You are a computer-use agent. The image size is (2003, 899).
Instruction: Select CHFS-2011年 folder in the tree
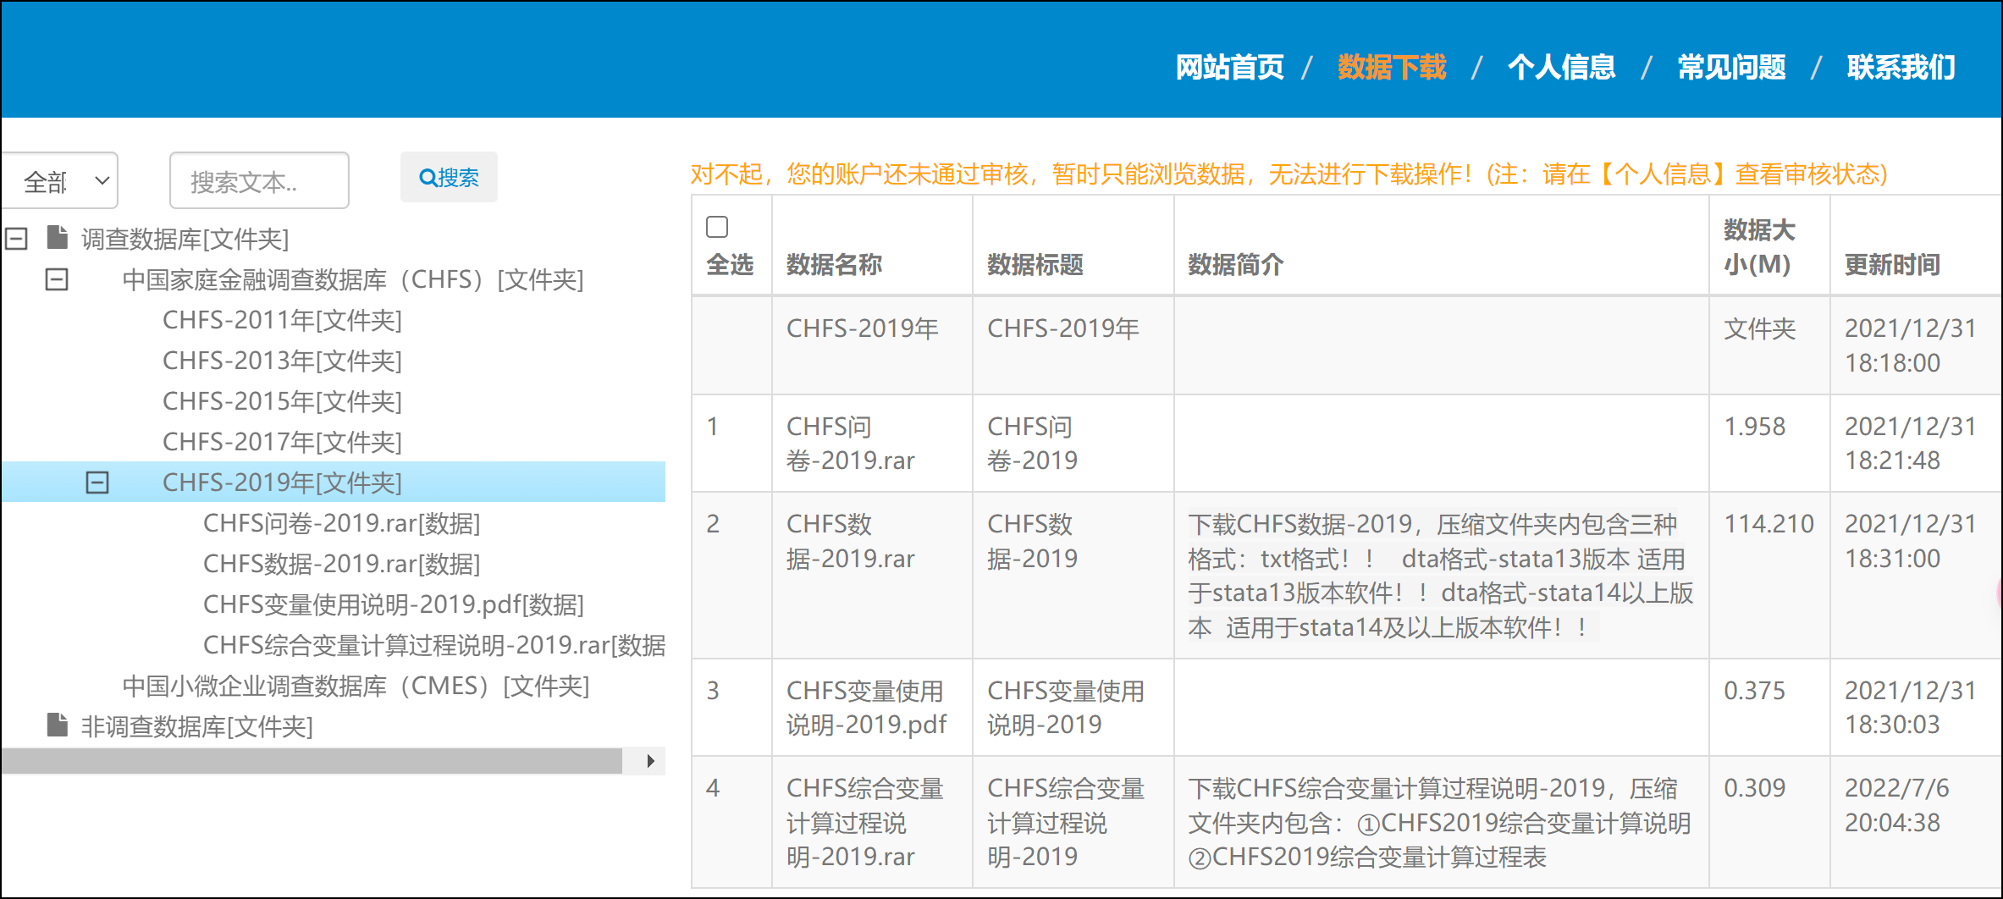(282, 320)
